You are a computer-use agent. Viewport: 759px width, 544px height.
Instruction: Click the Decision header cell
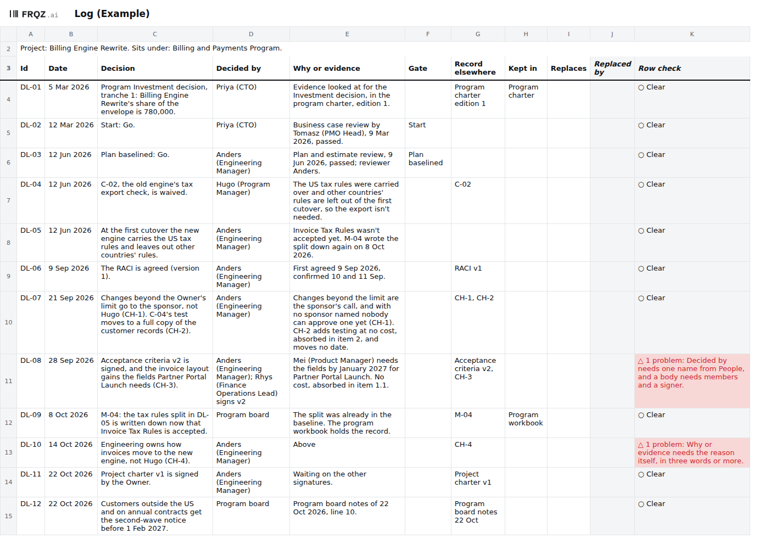click(x=155, y=68)
